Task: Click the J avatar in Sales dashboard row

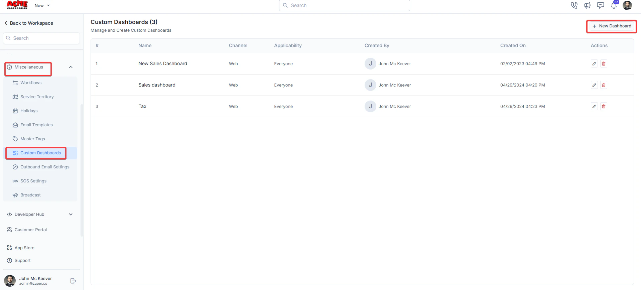Action: [370, 85]
